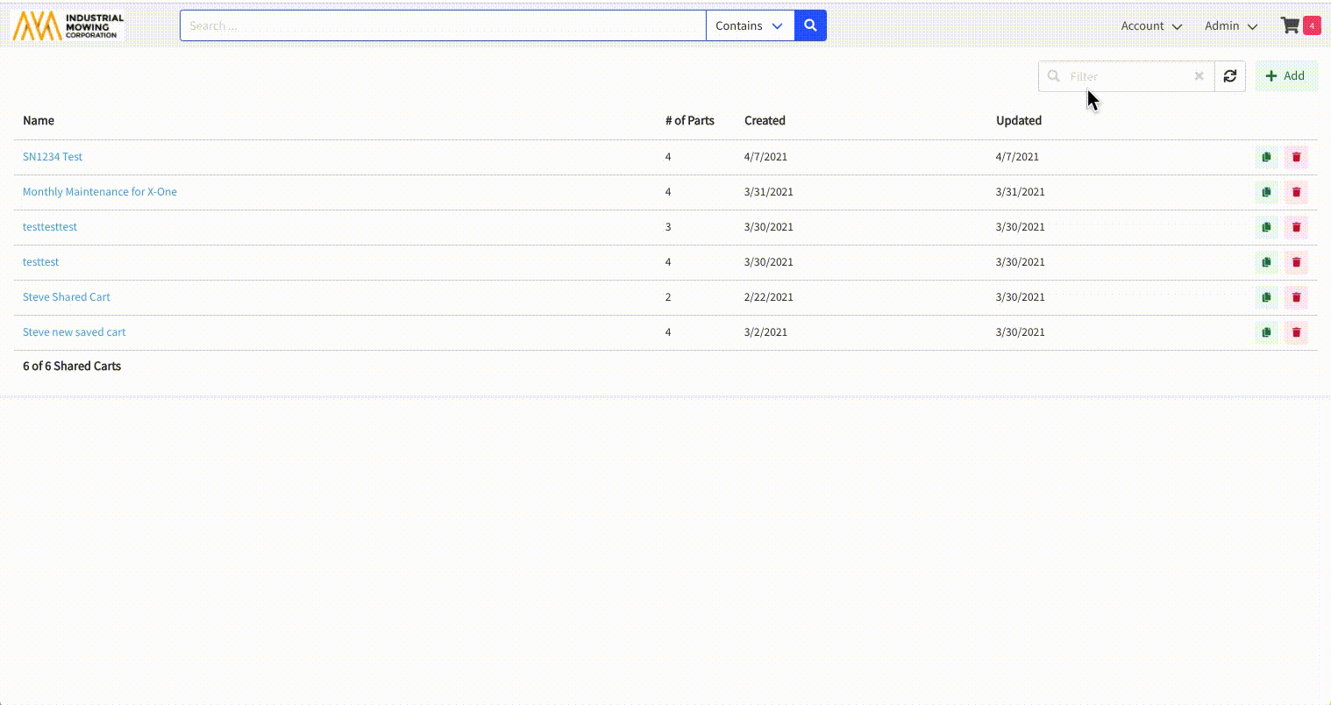Image resolution: width=1331 pixels, height=705 pixels.
Task: Clear the filter with the X icon
Action: click(1199, 76)
